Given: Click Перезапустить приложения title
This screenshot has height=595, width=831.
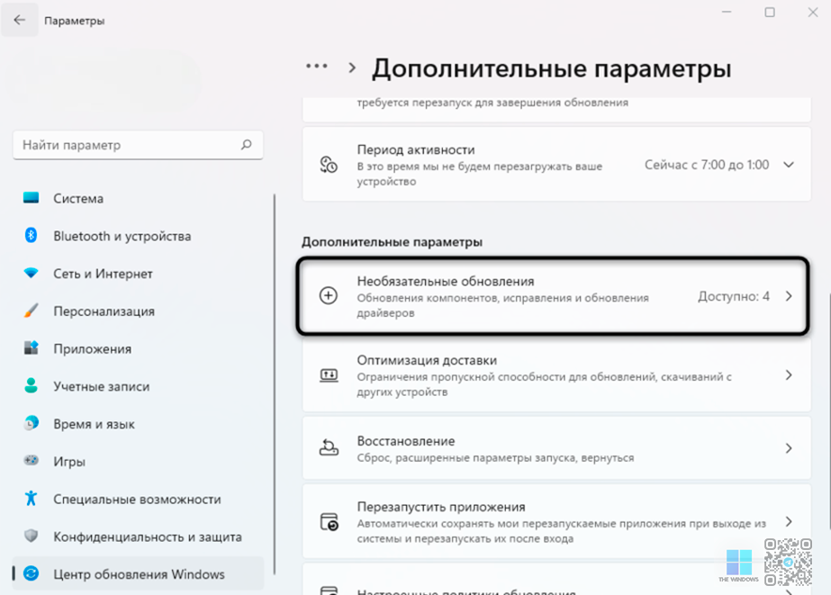Looking at the screenshot, I should [x=441, y=507].
